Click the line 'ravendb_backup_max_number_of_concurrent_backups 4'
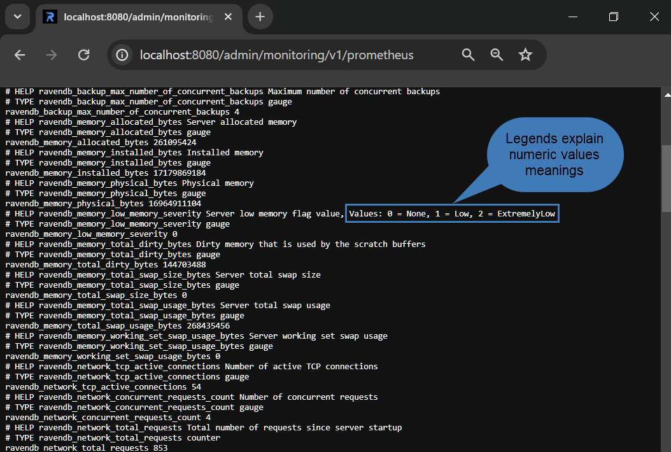671x452 pixels. tap(122, 111)
